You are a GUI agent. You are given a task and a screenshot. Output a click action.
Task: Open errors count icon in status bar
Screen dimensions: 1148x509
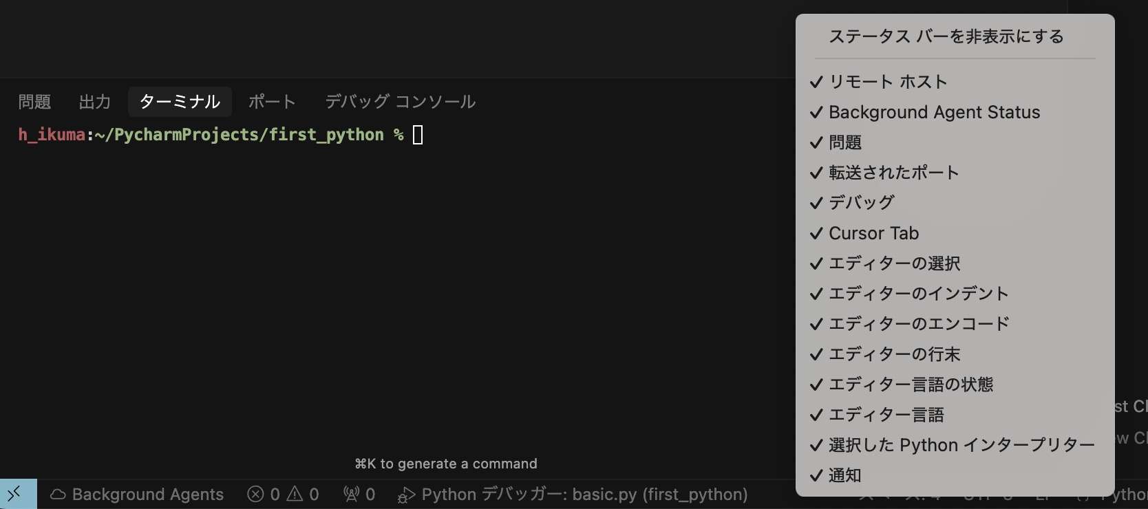tap(255, 495)
